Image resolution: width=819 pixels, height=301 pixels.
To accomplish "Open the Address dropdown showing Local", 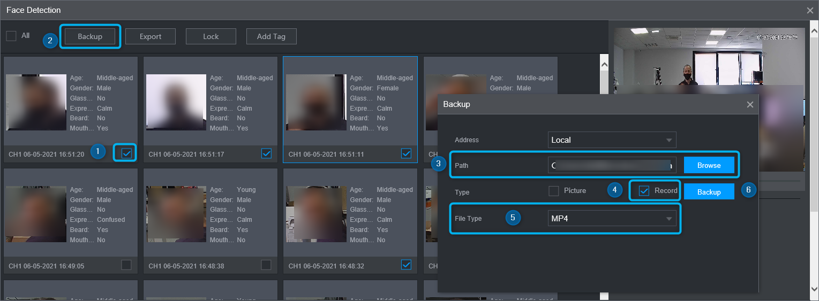I will tap(612, 140).
